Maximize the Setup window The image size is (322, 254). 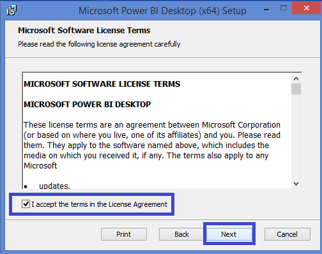[x=284, y=8]
